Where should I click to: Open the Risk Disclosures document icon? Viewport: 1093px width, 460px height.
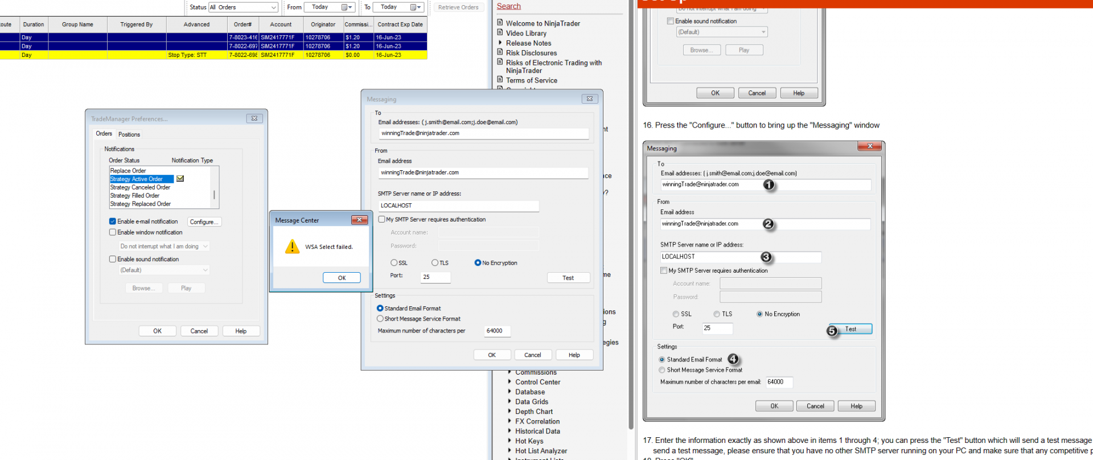(x=500, y=52)
